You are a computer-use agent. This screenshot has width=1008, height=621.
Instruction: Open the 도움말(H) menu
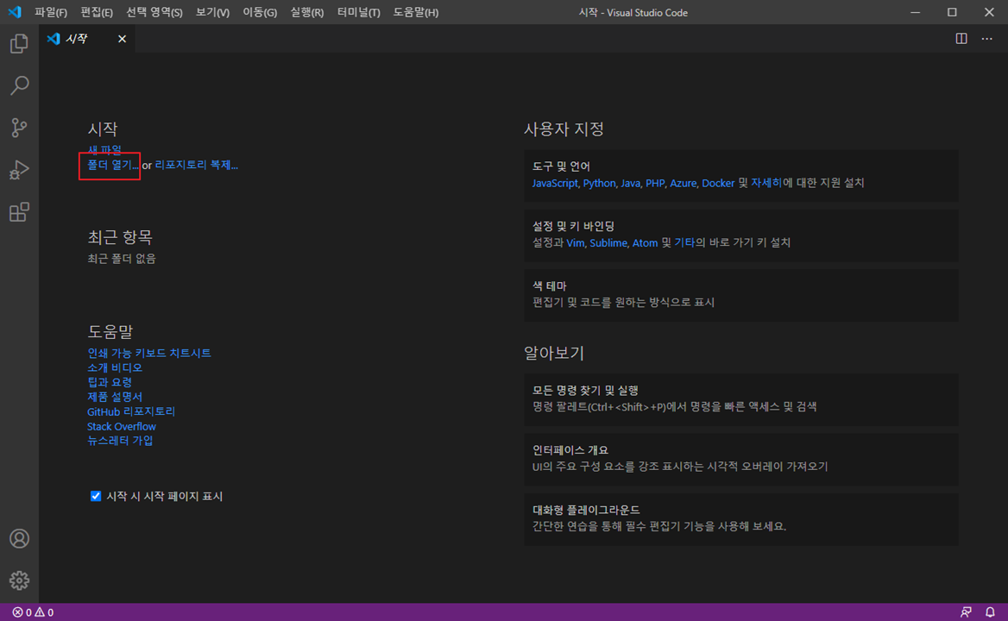pos(416,12)
